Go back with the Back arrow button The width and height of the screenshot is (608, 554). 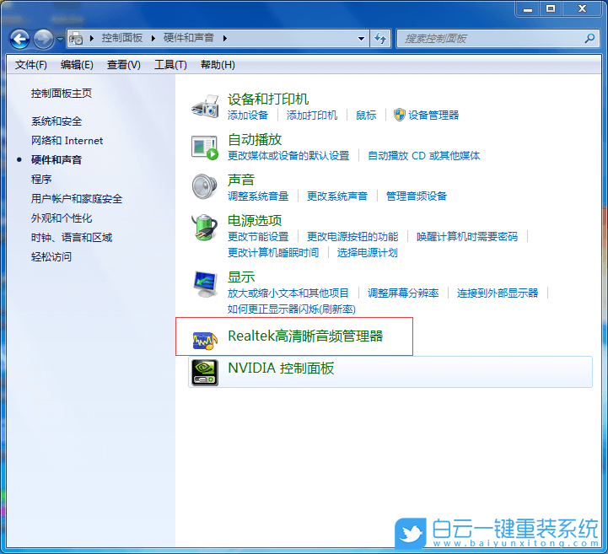pyautogui.click(x=19, y=39)
